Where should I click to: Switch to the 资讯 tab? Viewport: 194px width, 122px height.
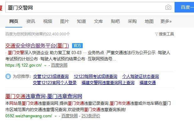[x=31, y=21]
